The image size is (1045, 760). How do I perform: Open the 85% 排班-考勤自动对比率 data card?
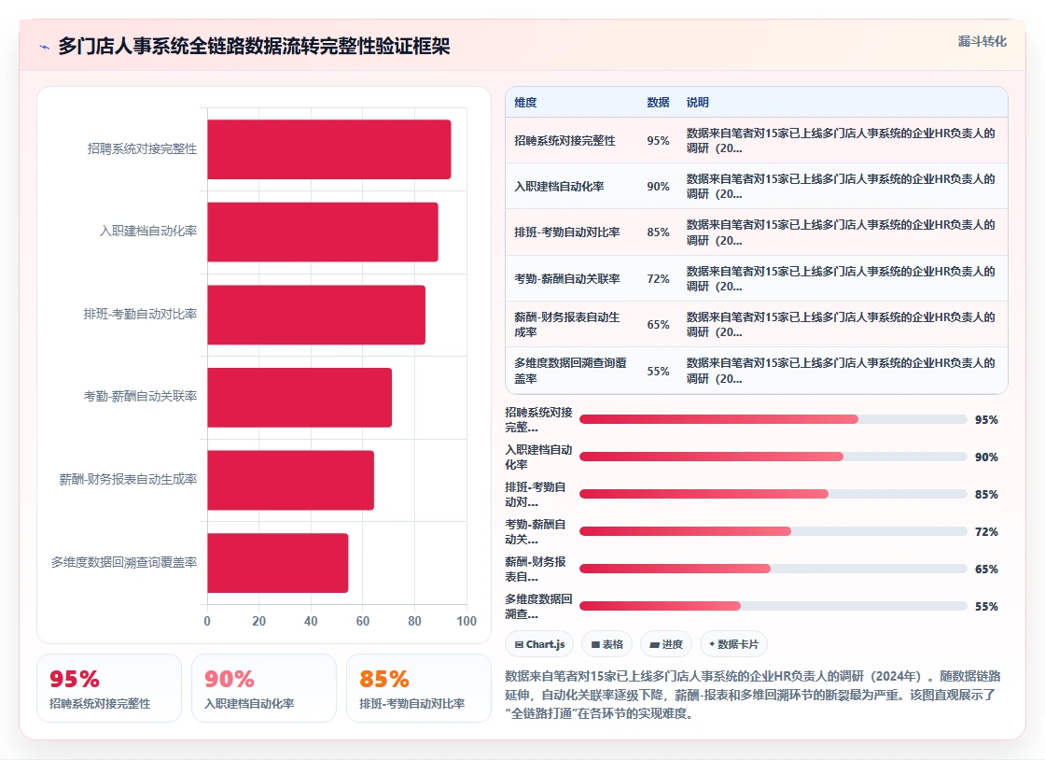(419, 688)
